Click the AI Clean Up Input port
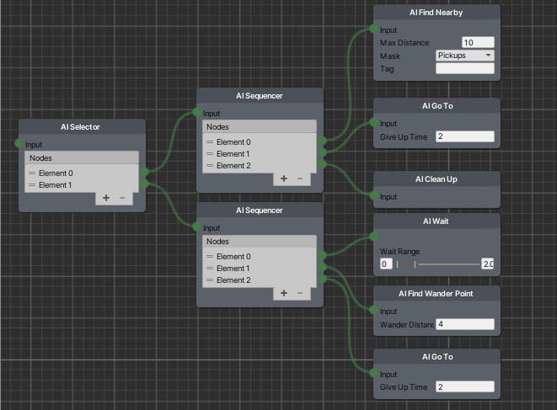The image size is (557, 410). 373,195
